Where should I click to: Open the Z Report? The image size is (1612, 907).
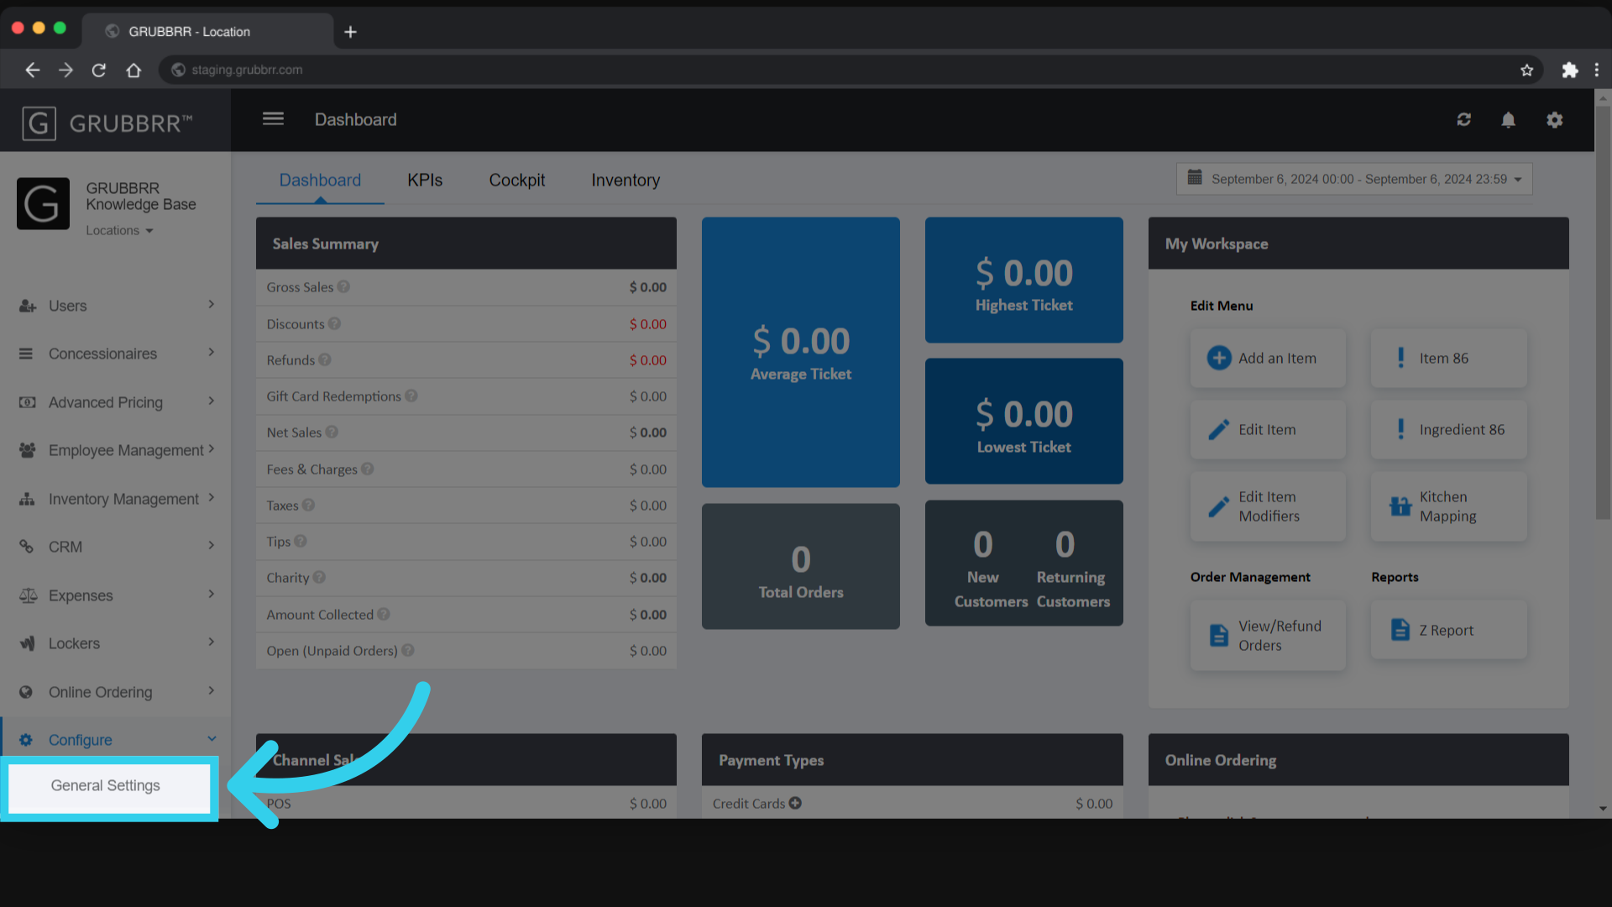coord(1449,630)
